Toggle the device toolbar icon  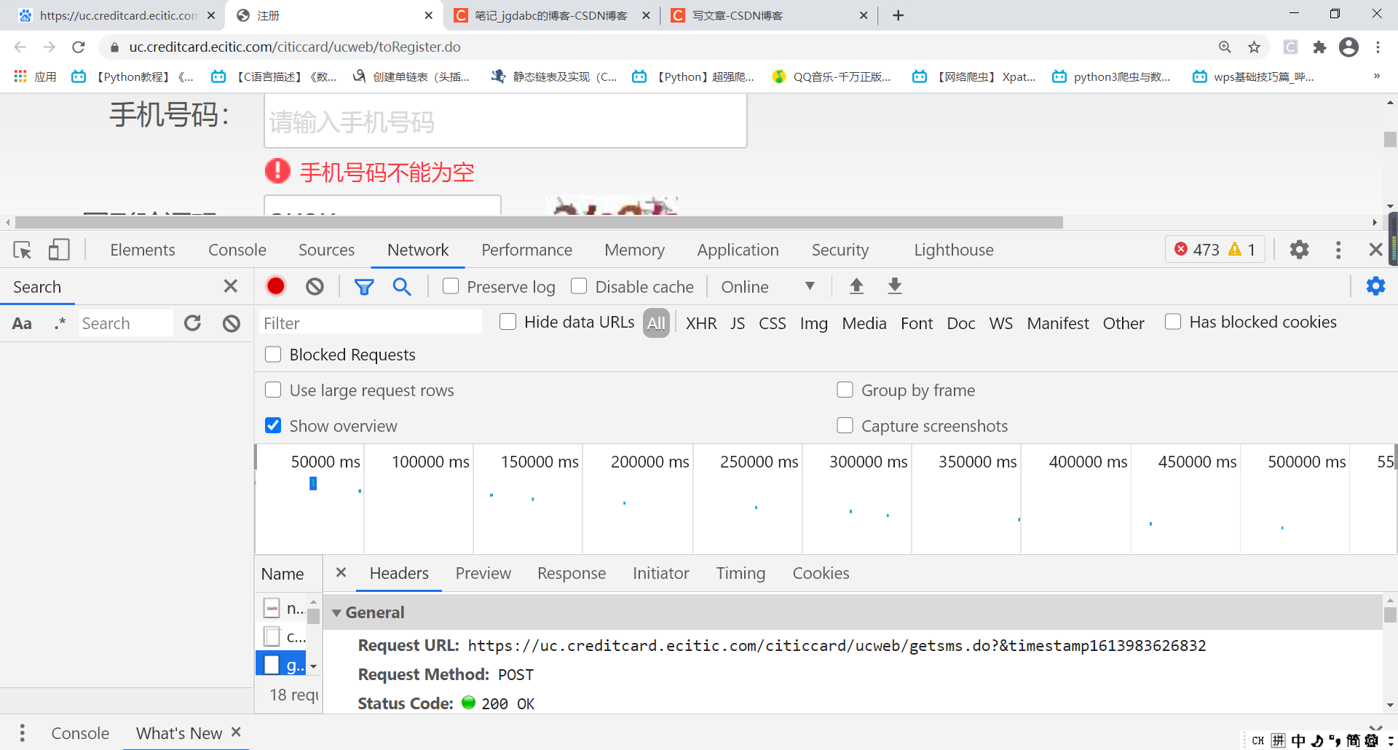(59, 250)
